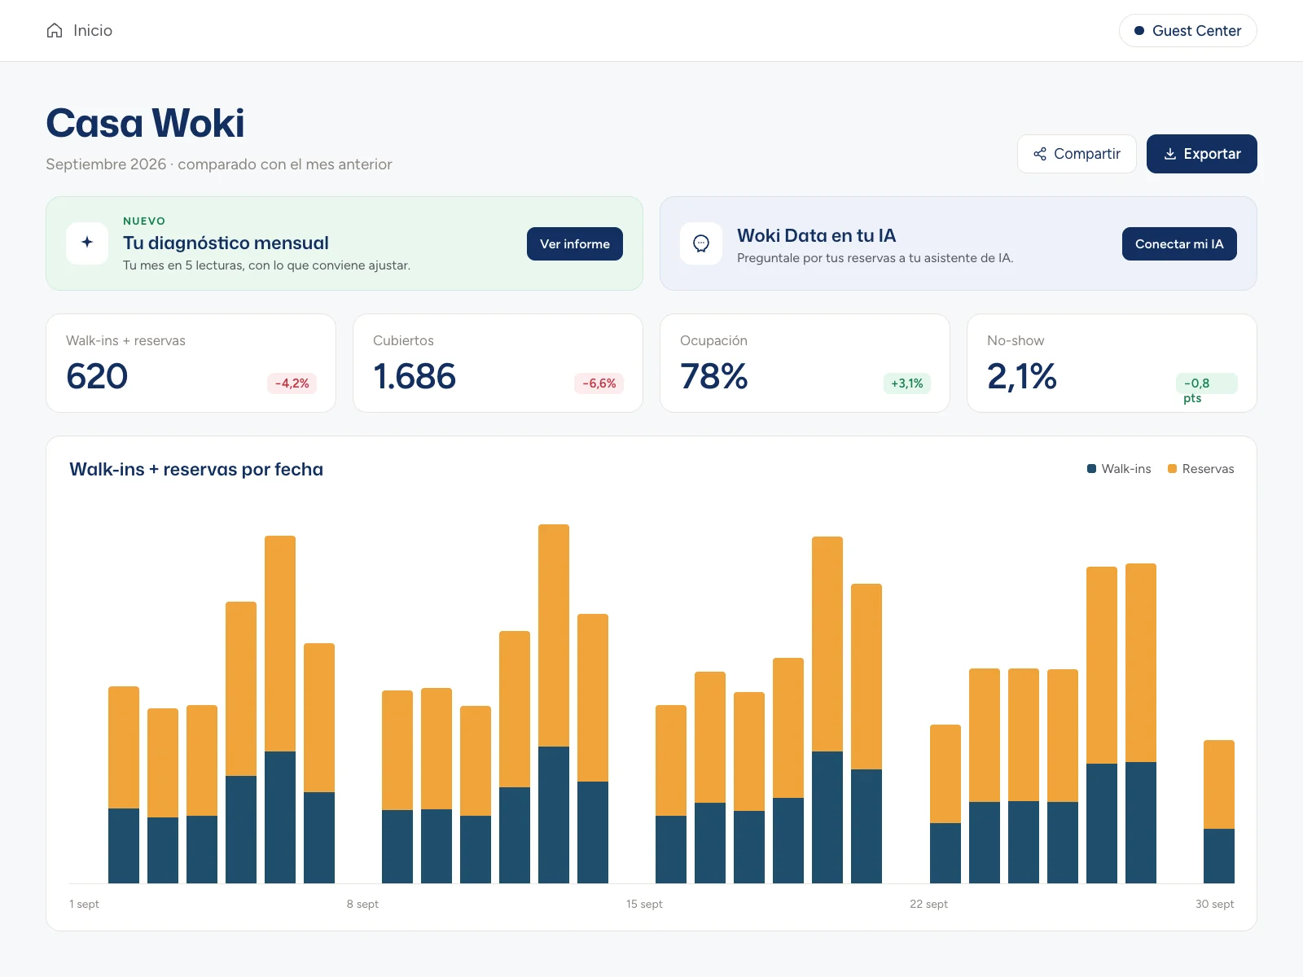The width and height of the screenshot is (1303, 977).
Task: Select the No-show 2,1% card
Action: pyautogui.click(x=1112, y=363)
